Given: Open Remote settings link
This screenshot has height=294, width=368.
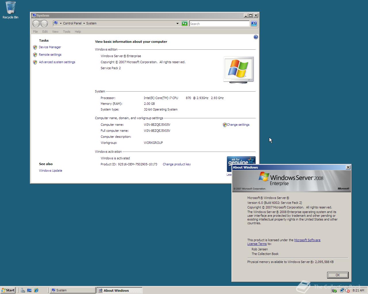Looking at the screenshot, I should [x=50, y=55].
